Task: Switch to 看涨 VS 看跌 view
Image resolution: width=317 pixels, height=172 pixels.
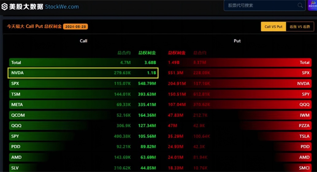Action: tap(300, 27)
